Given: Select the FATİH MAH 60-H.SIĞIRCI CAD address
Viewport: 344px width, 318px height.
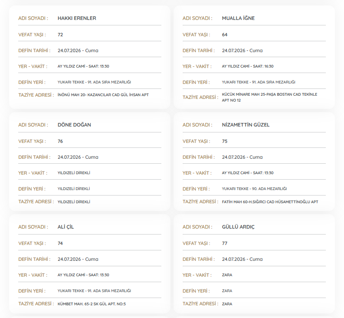Looking at the screenshot, I should pos(270,202).
